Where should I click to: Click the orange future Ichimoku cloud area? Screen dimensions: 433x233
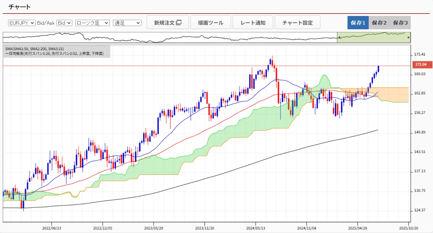tap(394, 94)
